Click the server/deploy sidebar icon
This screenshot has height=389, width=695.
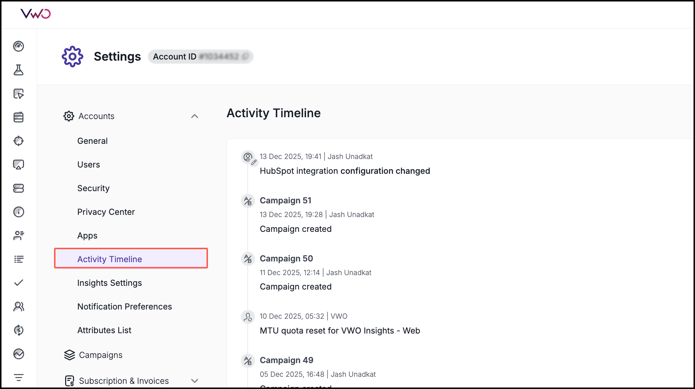19,188
